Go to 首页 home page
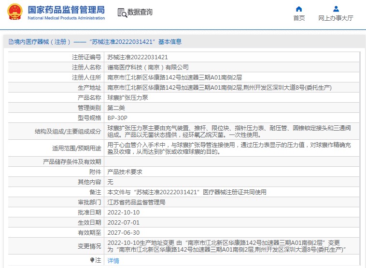The height and width of the screenshot is (268, 366). [299, 18]
